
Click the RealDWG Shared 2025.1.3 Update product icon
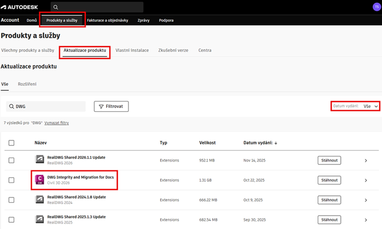[39, 219]
